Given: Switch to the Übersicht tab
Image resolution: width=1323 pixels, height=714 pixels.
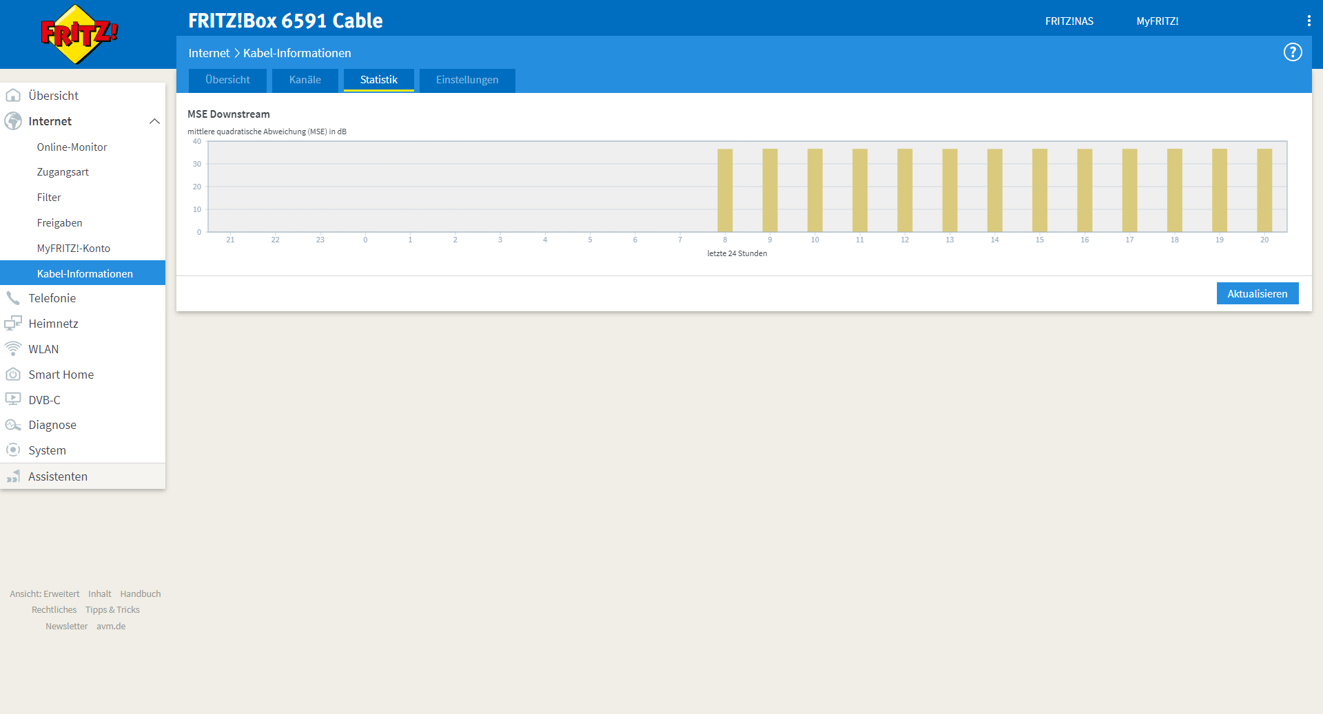Looking at the screenshot, I should pyautogui.click(x=227, y=80).
